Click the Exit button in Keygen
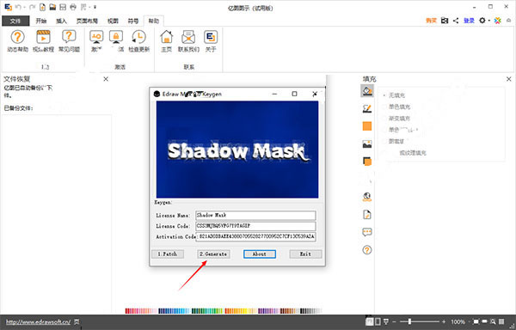 click(305, 254)
